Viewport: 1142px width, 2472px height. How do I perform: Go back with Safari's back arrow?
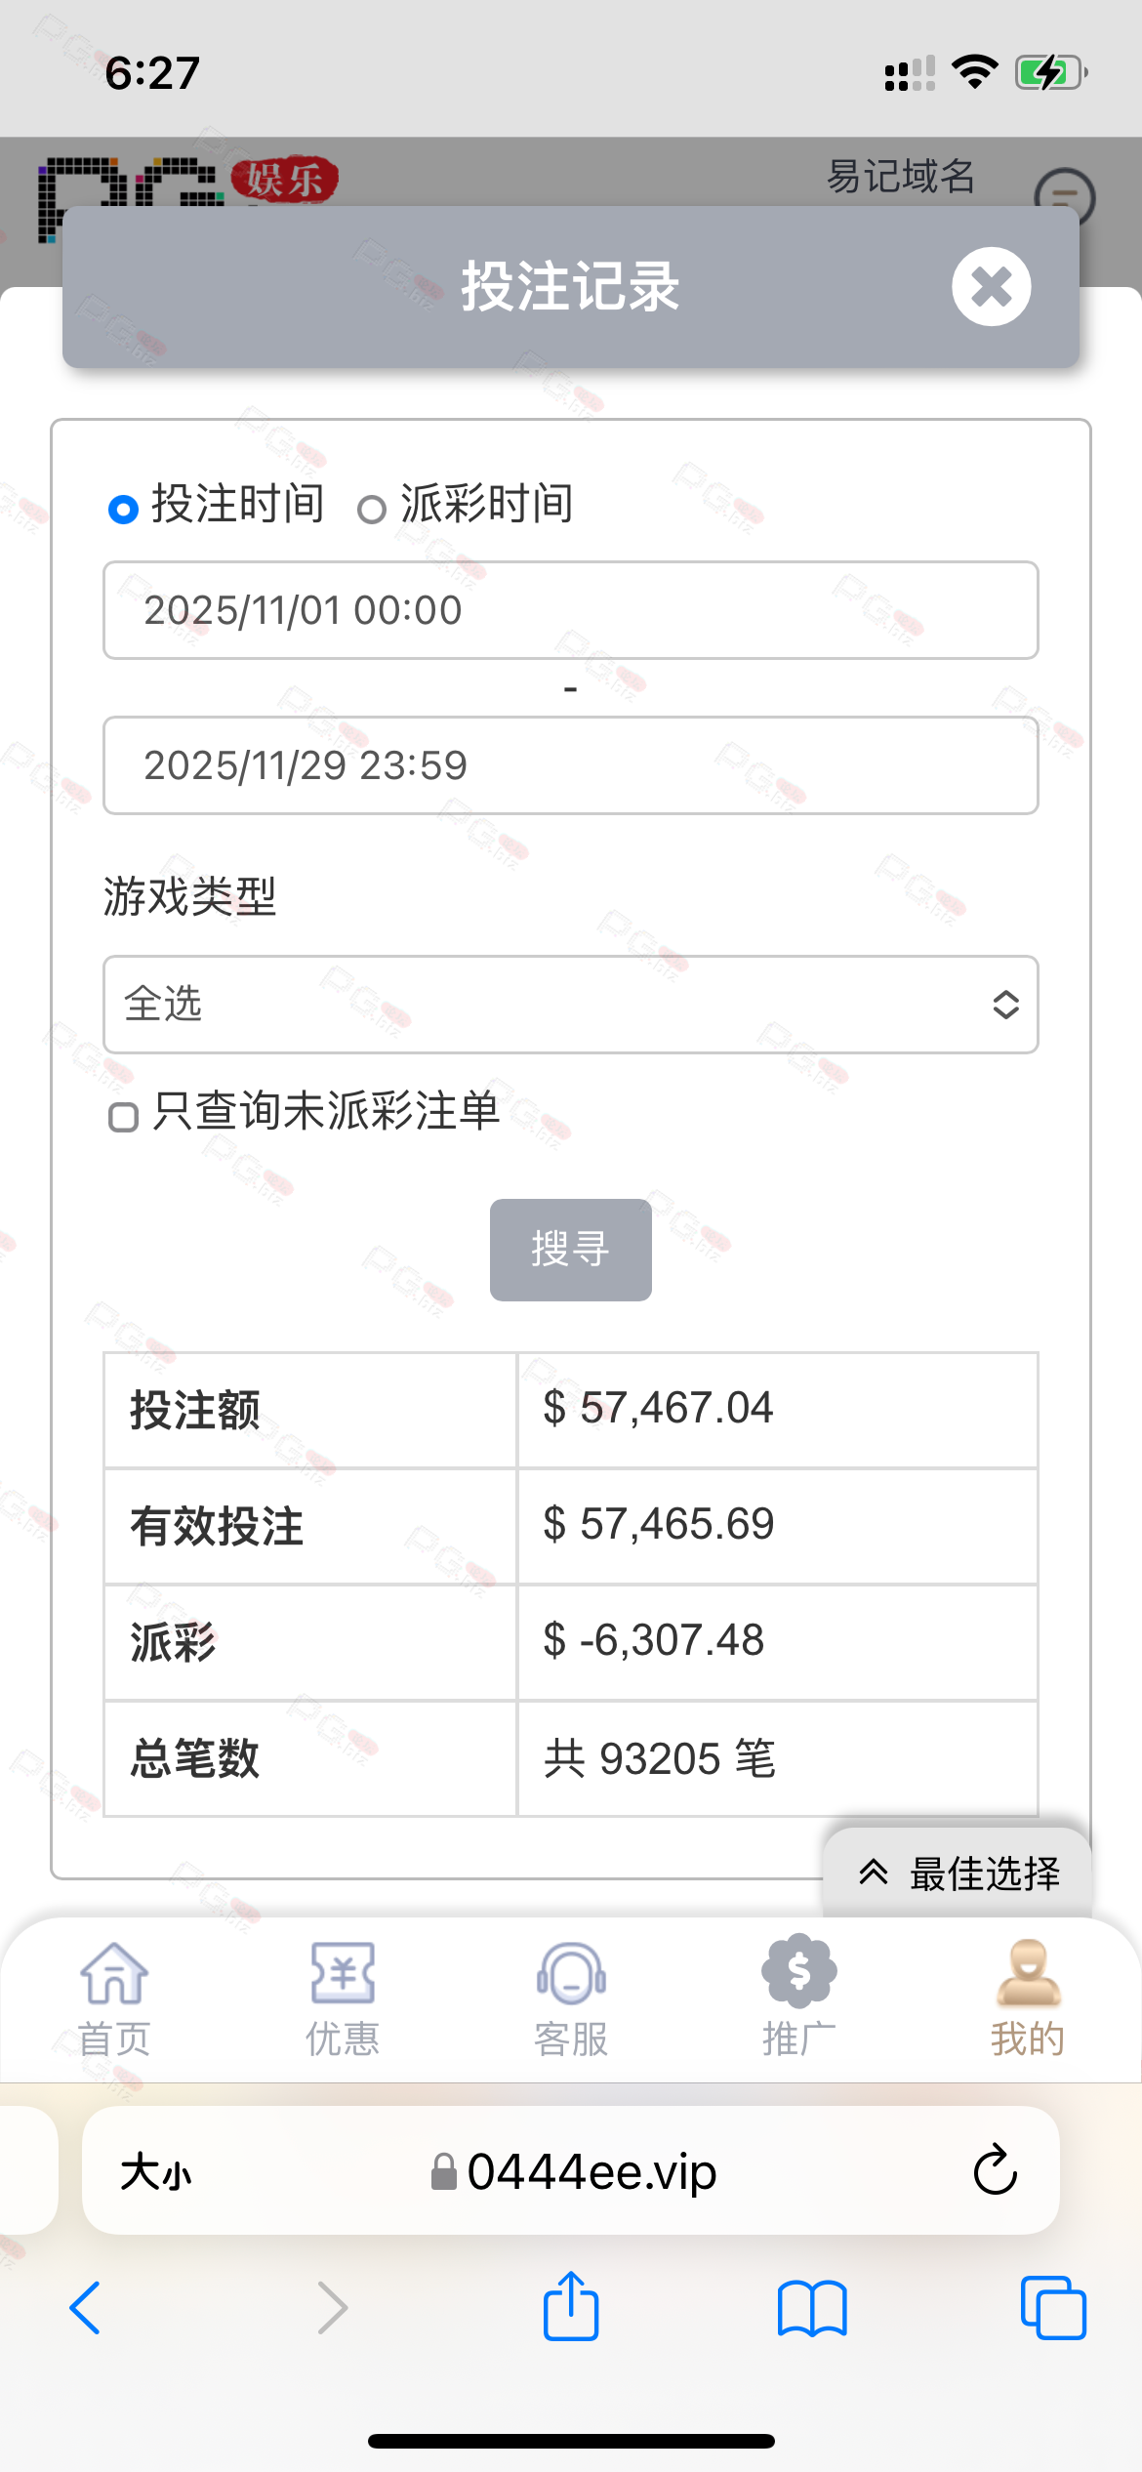tap(86, 2308)
